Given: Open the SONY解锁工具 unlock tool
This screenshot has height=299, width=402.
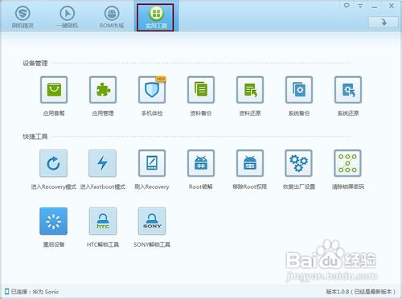Looking at the screenshot, I should [152, 221].
